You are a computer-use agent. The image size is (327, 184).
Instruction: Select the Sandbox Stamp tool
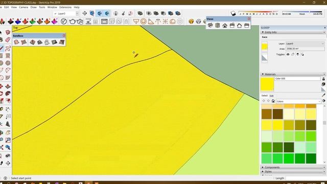(x=40, y=42)
